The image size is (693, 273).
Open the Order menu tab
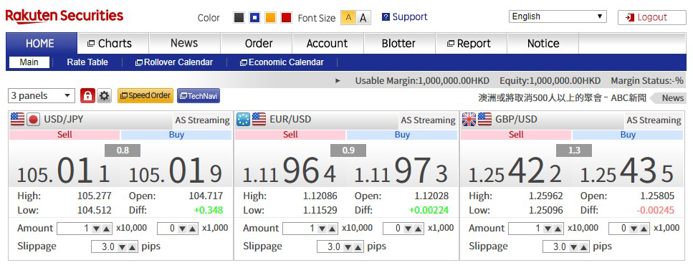[259, 43]
